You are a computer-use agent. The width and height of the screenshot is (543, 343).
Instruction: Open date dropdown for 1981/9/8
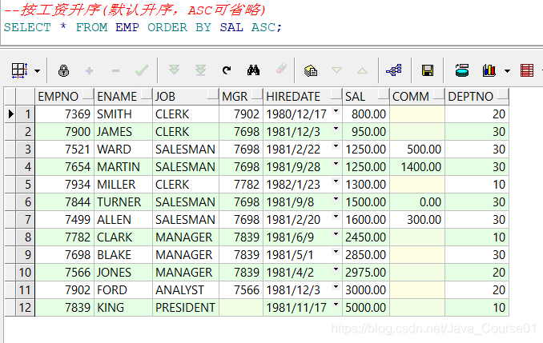pyautogui.click(x=336, y=199)
